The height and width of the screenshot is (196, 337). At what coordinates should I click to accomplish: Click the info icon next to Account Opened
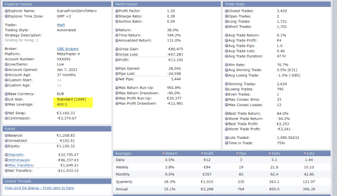pos(6,70)
